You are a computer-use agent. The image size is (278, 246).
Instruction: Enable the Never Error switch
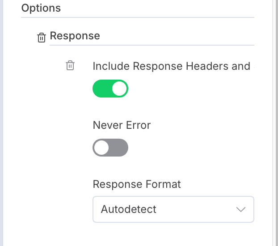pyautogui.click(x=110, y=148)
